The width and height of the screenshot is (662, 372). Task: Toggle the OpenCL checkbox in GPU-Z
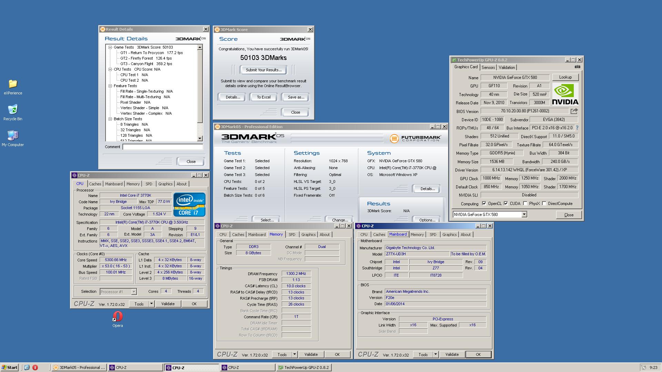pyautogui.click(x=484, y=204)
